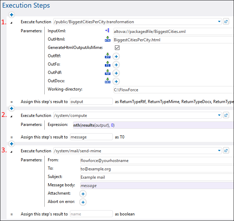Uncheck the GenerateHtmlOutputAsMime checkbox

click(117, 48)
